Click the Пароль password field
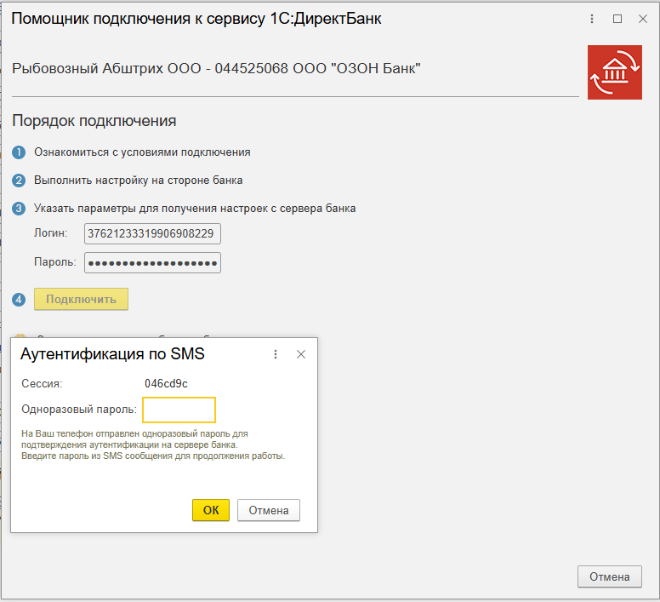 (152, 263)
